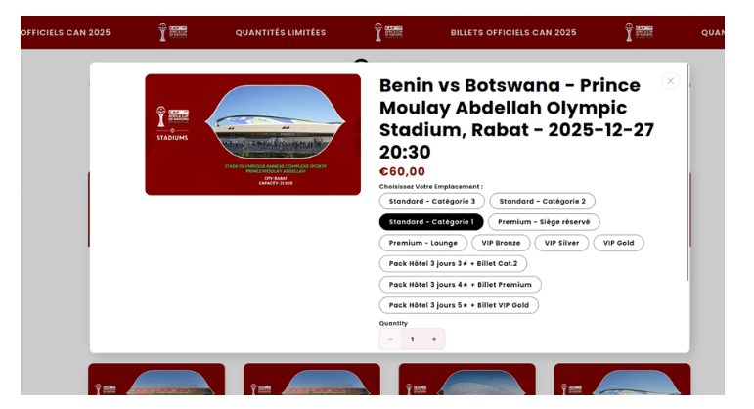Choose VIP Silver ticket
Screen dimensions: 754x409
(562, 243)
